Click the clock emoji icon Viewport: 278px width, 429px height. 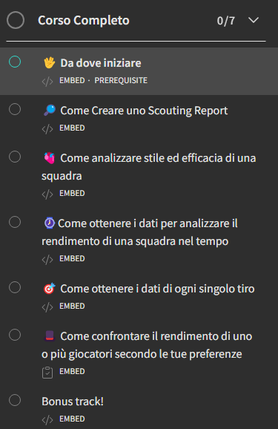click(x=50, y=223)
